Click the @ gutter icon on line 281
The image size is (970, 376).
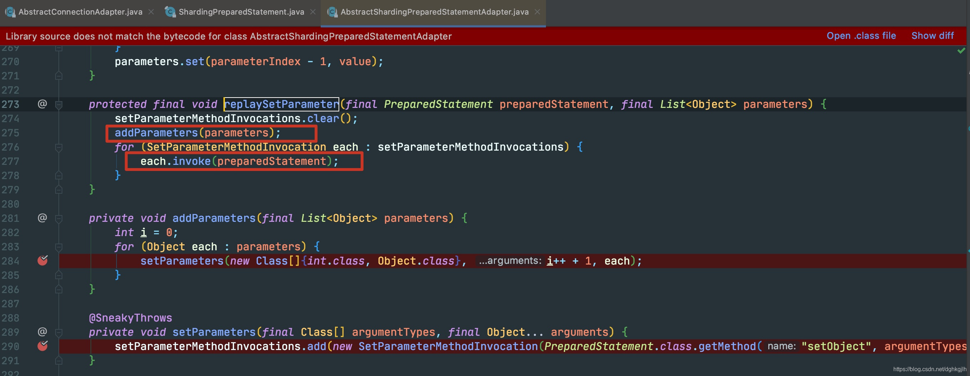tap(42, 218)
